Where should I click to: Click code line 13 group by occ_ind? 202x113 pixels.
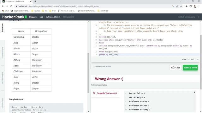tap(108, 54)
